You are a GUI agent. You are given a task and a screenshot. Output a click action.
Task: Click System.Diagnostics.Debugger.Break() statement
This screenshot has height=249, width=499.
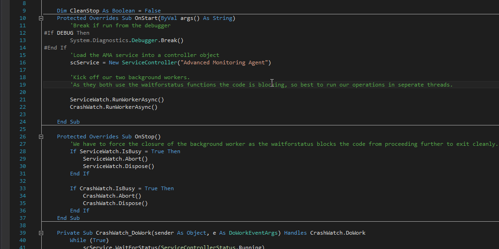(127, 40)
